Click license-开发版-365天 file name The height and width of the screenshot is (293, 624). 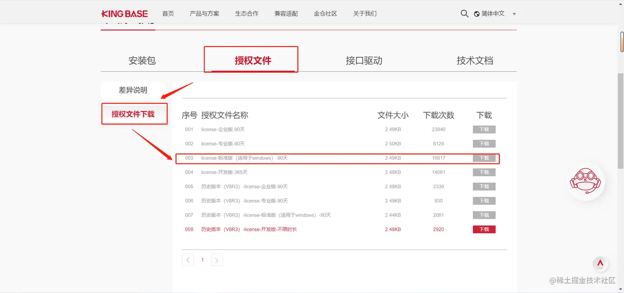click(224, 172)
